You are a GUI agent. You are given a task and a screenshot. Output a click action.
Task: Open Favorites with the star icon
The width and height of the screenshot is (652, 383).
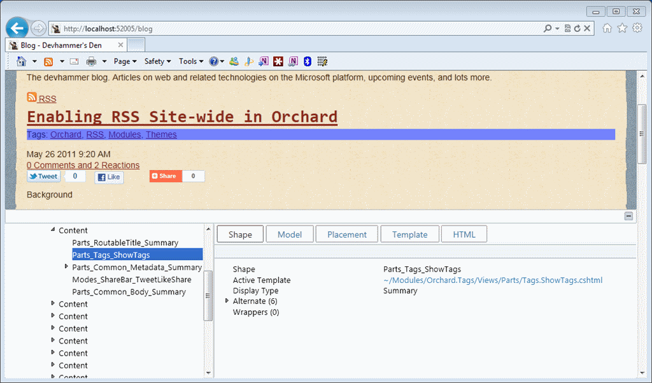pos(622,28)
